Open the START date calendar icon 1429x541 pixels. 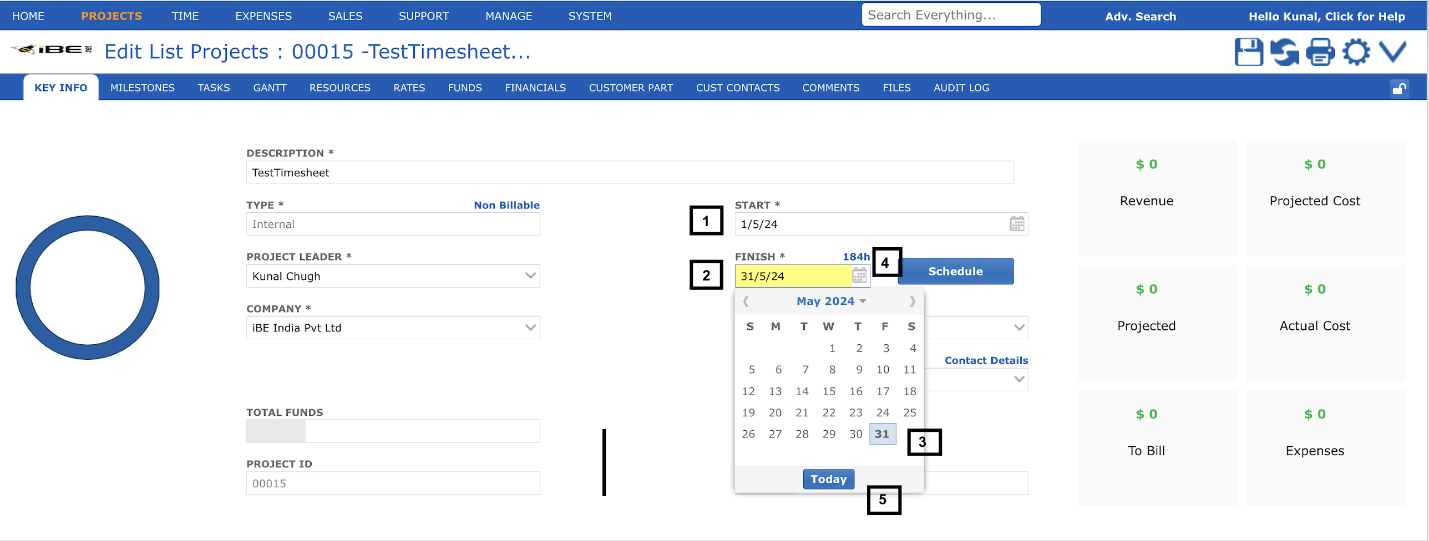click(1017, 224)
